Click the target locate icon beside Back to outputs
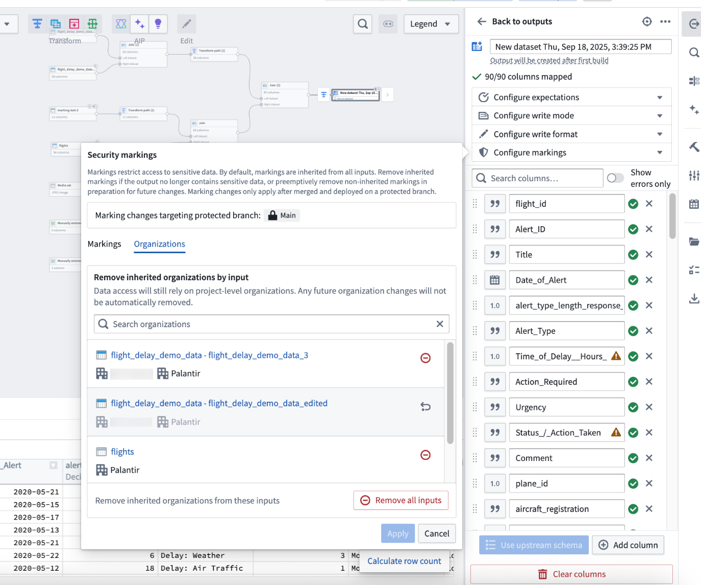701x585 pixels. pos(647,21)
